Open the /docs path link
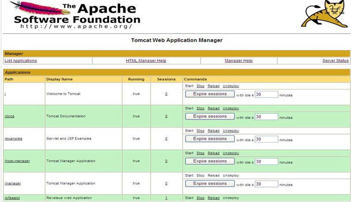351x202 pixels. [9, 116]
